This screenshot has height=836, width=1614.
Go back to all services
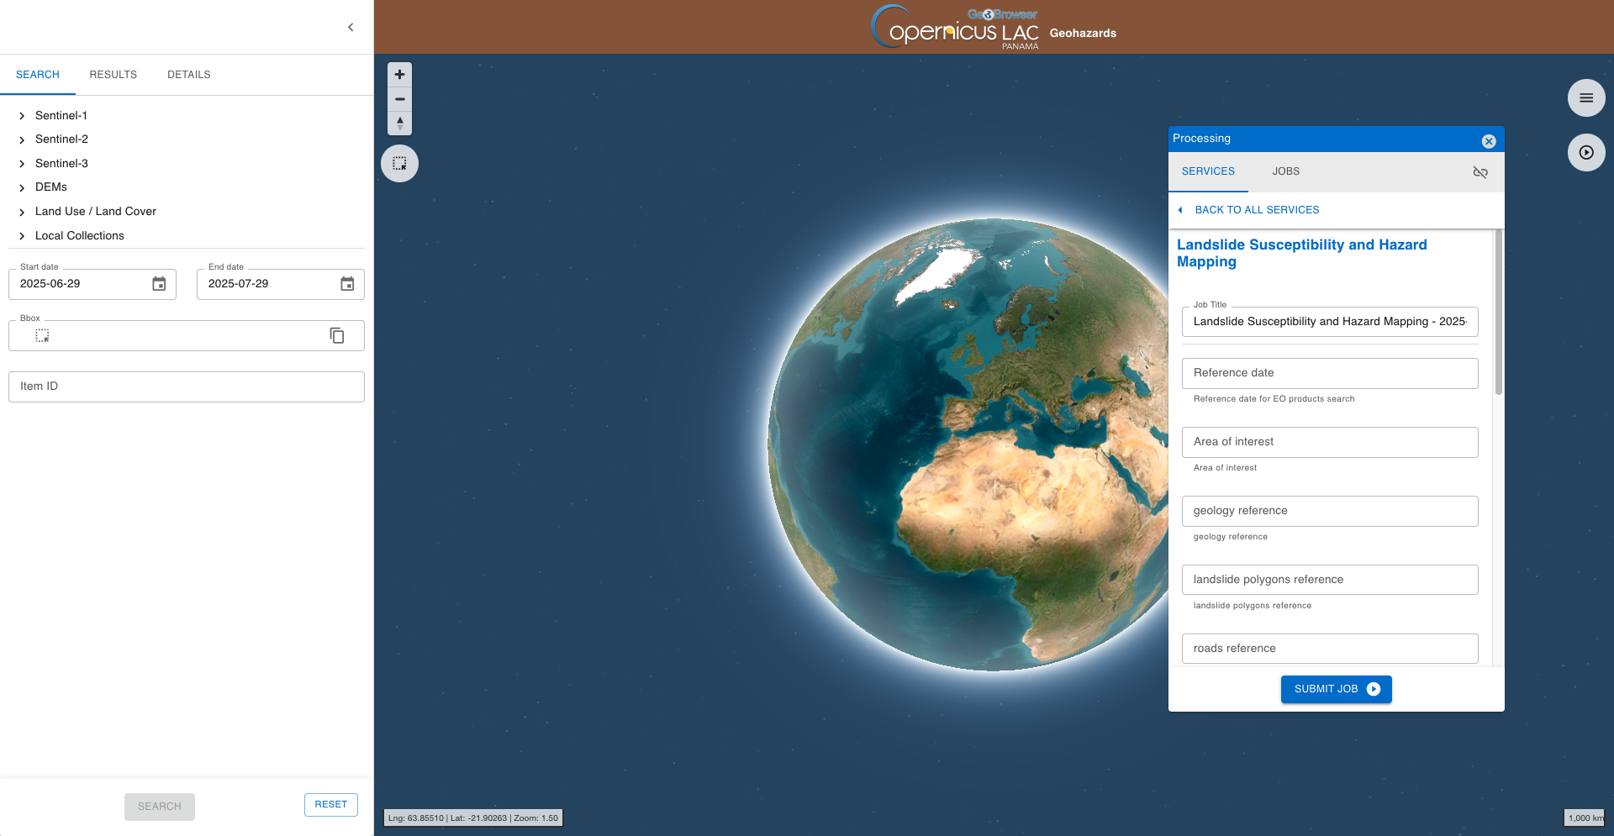click(1256, 210)
